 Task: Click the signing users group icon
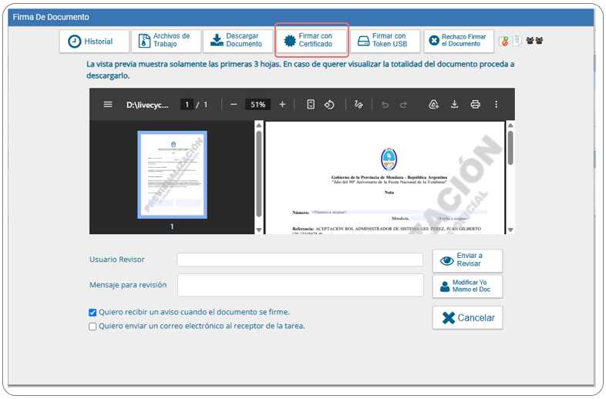point(534,41)
